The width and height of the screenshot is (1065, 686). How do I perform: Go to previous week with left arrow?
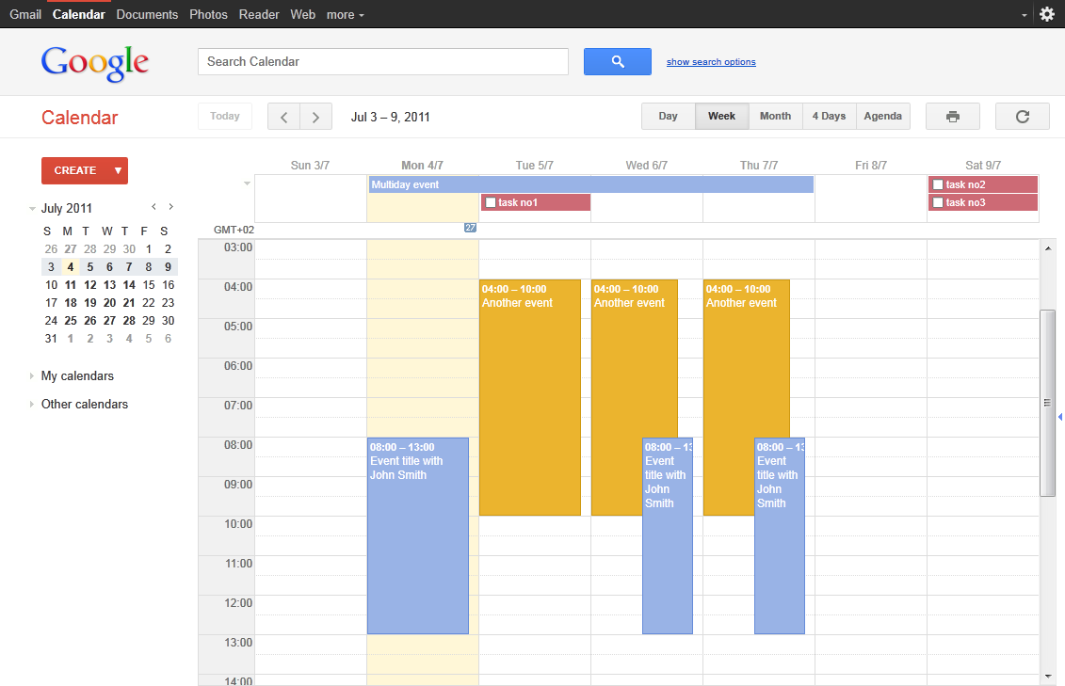(283, 116)
